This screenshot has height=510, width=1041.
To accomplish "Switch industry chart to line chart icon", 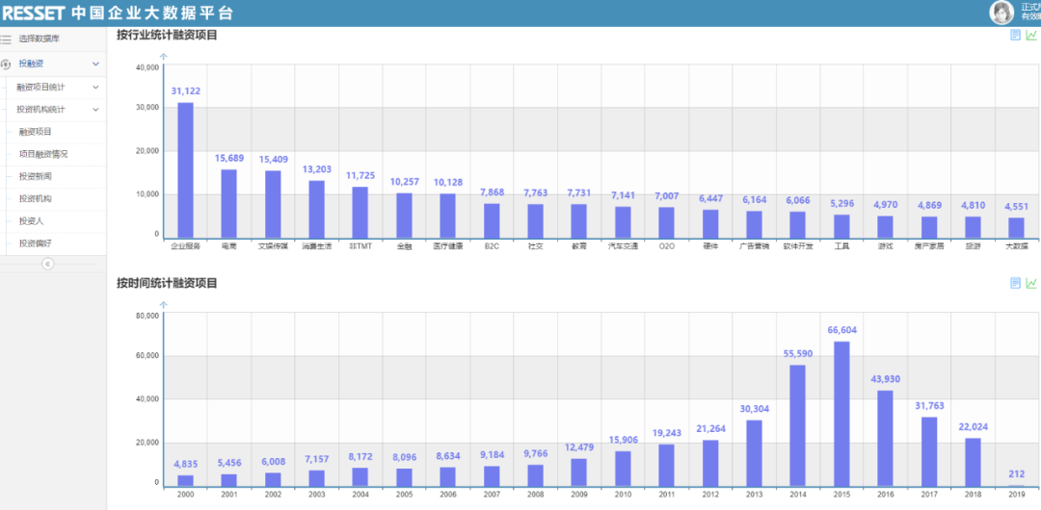I will 1031,36.
